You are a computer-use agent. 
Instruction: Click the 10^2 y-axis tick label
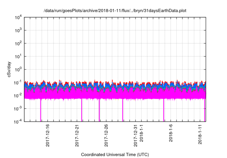click(x=18, y=43)
